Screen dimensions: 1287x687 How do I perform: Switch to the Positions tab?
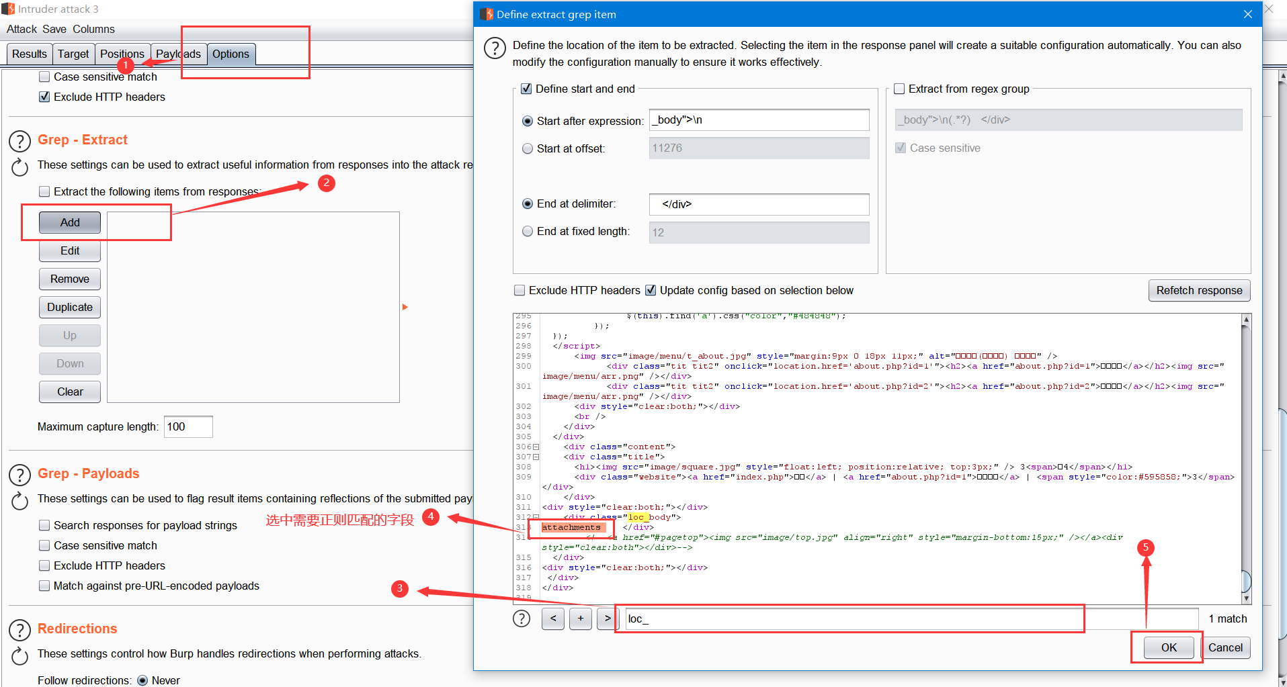(122, 54)
